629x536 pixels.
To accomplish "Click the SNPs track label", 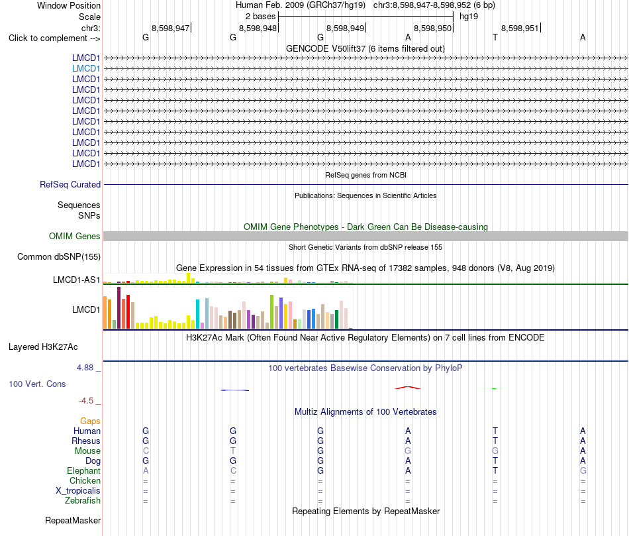I will [x=89, y=215].
